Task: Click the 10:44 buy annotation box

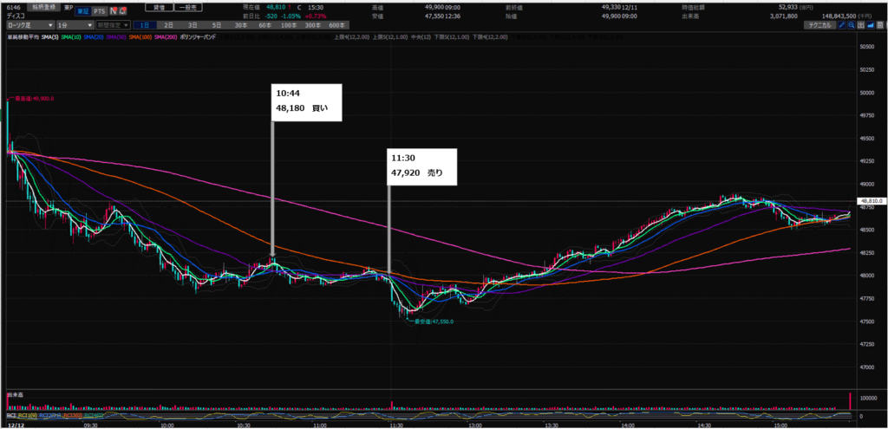Action: (307, 102)
